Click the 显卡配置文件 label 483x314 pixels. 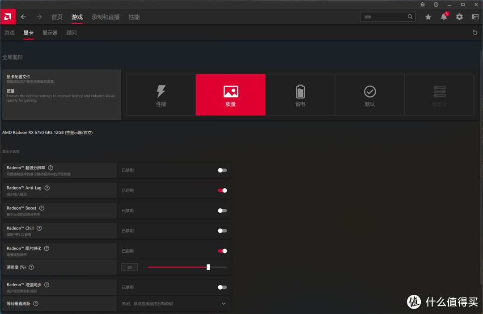pyautogui.click(x=18, y=77)
